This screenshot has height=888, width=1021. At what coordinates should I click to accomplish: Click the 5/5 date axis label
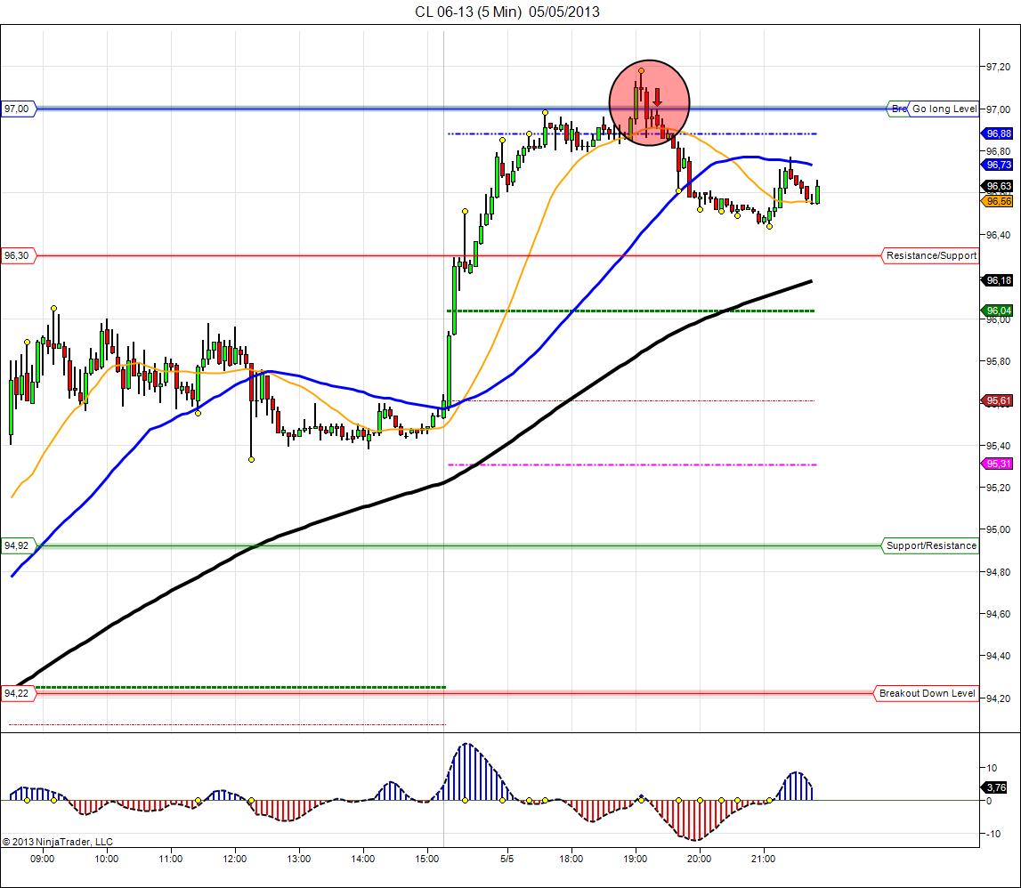pos(507,859)
